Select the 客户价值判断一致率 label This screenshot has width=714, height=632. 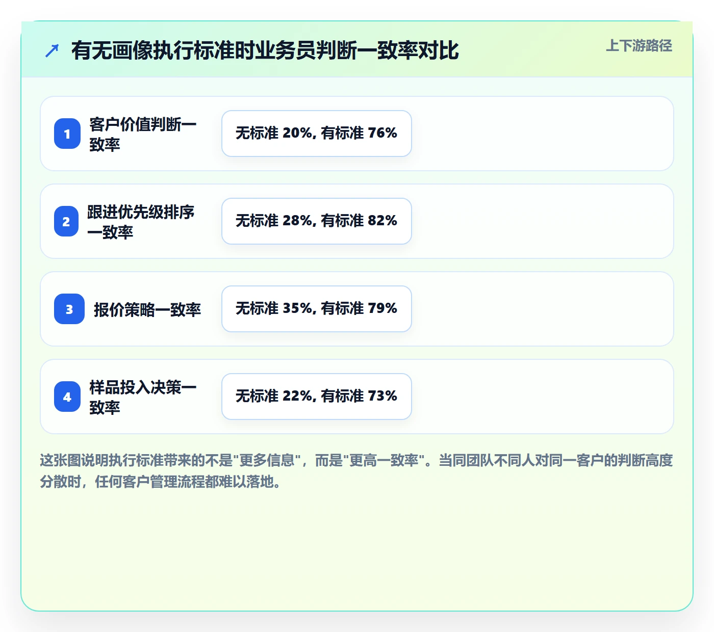143,134
